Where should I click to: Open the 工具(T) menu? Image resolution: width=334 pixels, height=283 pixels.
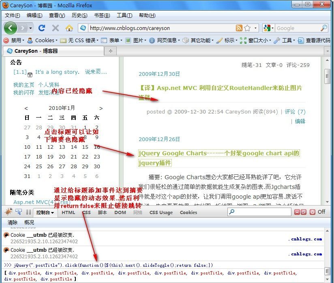[x=124, y=15]
